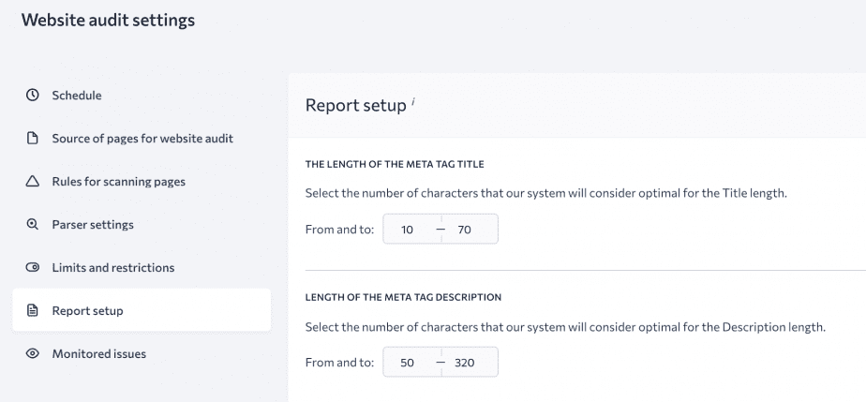The width and height of the screenshot is (866, 402).
Task: Click the document icon beside Report setup
Action: pyautogui.click(x=32, y=311)
